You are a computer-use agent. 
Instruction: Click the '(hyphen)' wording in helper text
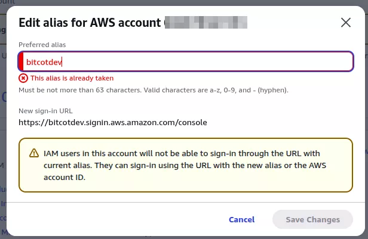coord(273,90)
